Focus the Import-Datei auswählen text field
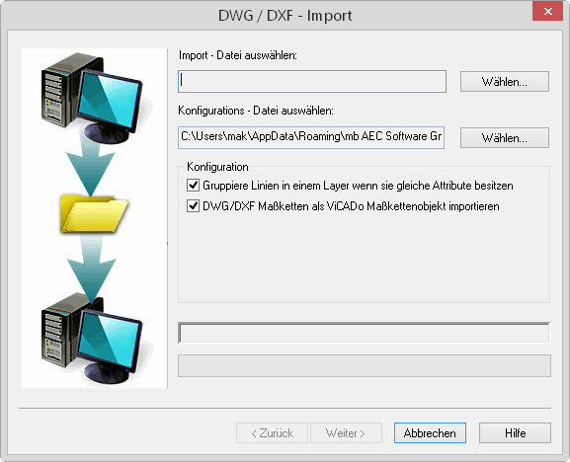The width and height of the screenshot is (570, 462). 312,81
